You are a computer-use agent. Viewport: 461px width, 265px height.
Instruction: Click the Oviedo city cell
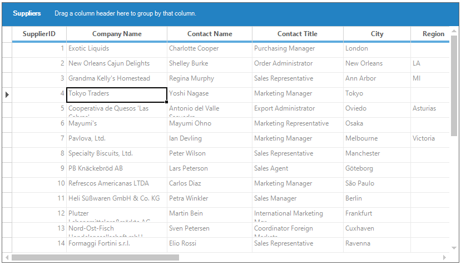point(377,110)
